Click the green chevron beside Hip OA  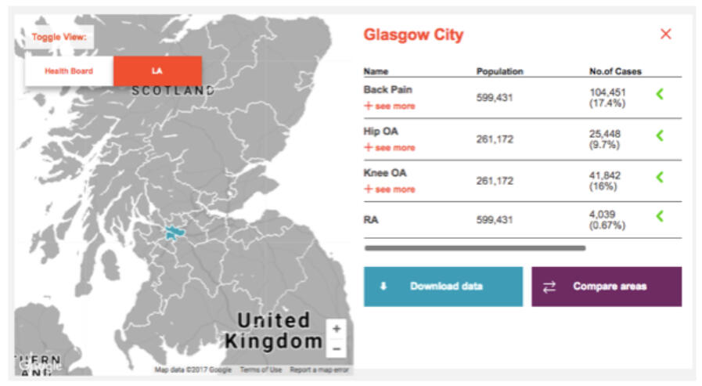[x=660, y=136]
